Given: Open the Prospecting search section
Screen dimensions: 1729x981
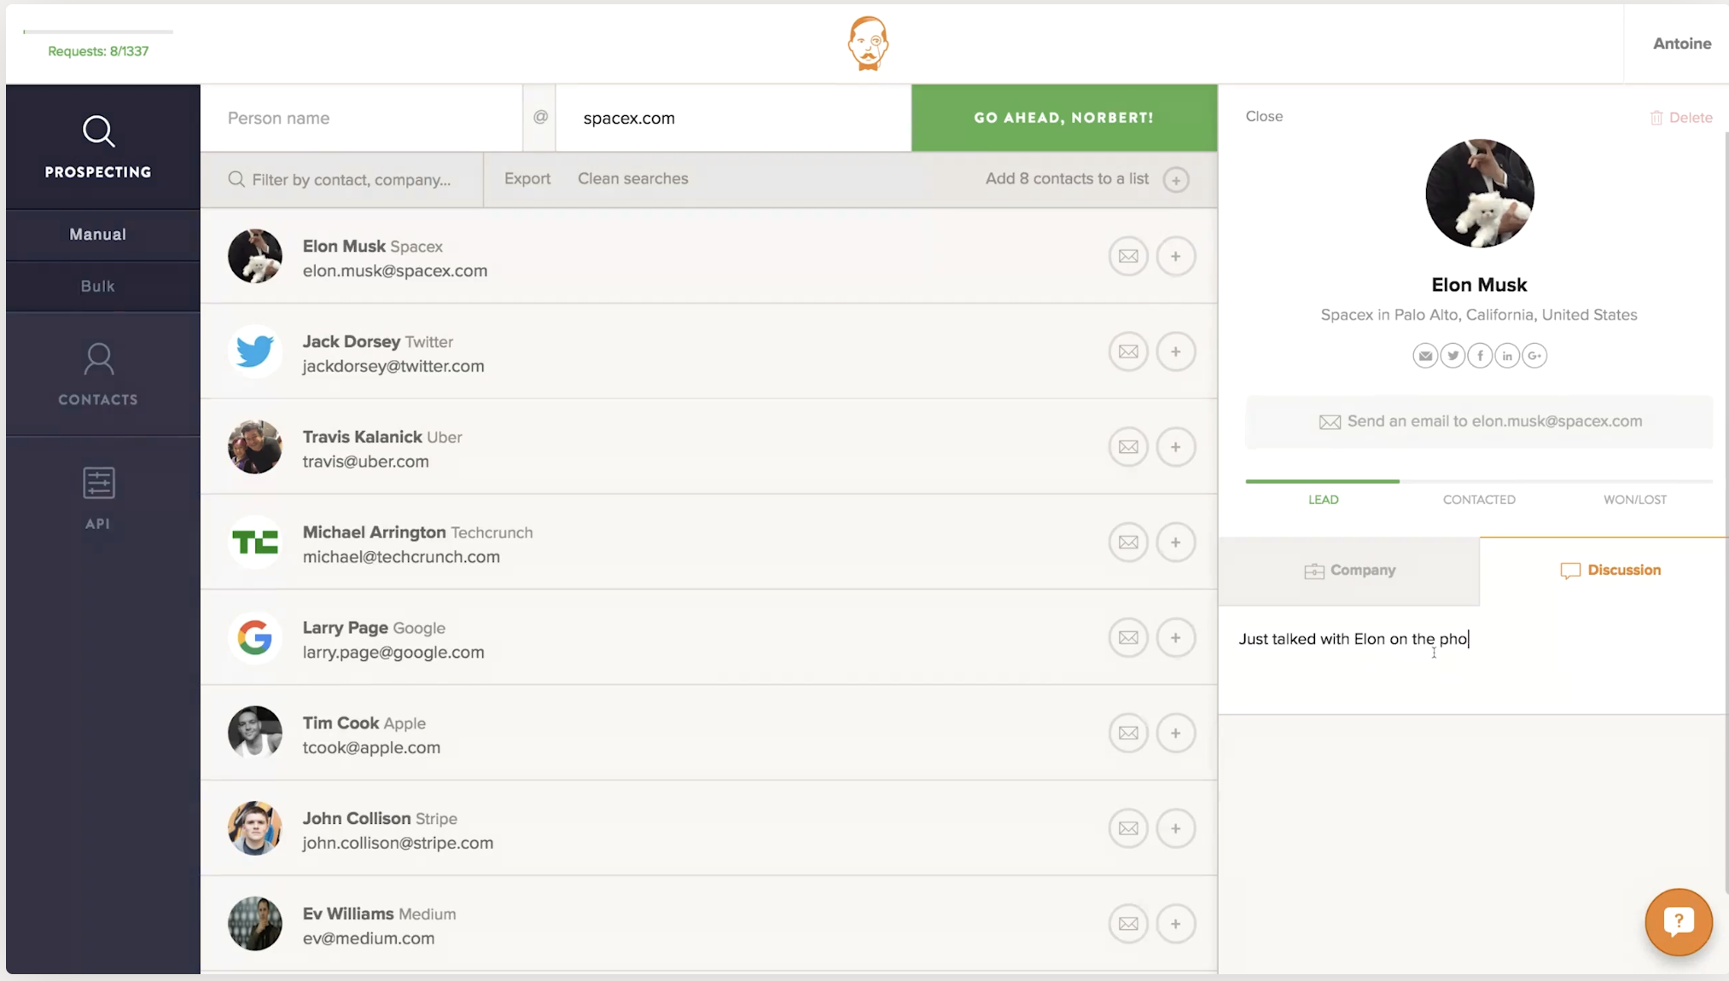Looking at the screenshot, I should (98, 147).
